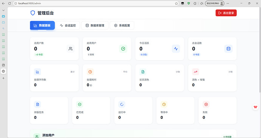The width and height of the screenshot is (261, 138).
Task: Click the floating red WPS icon
Action: (x=255, y=107)
